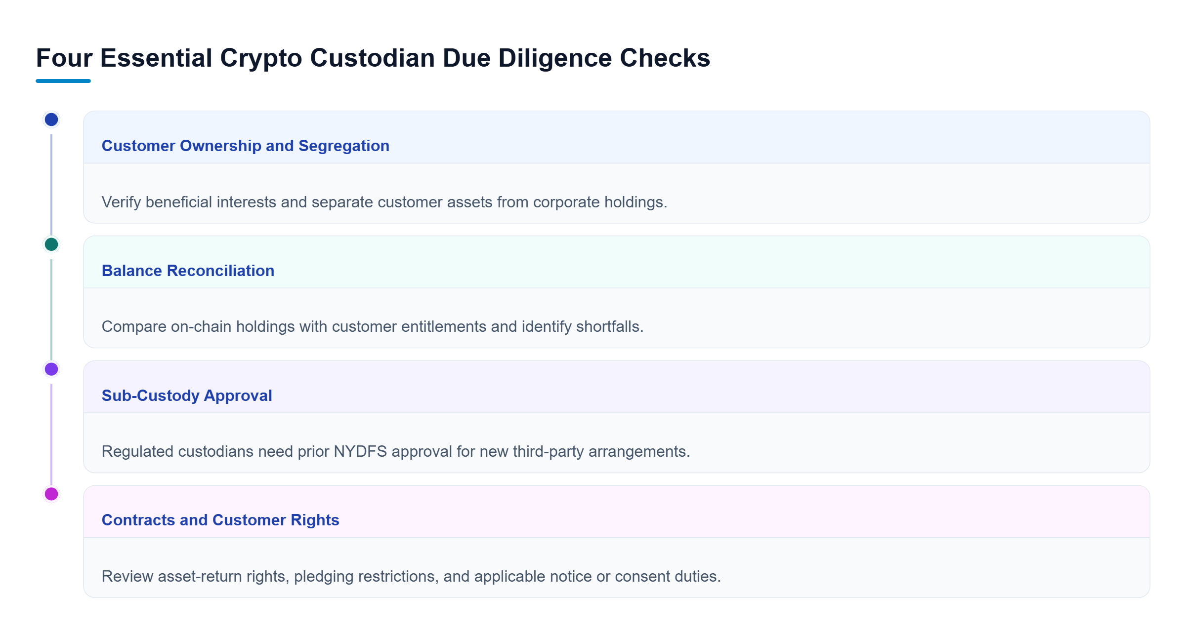Click the blue timeline dot for Customer Ownership
The width and height of the screenshot is (1186, 634).
coord(51,119)
